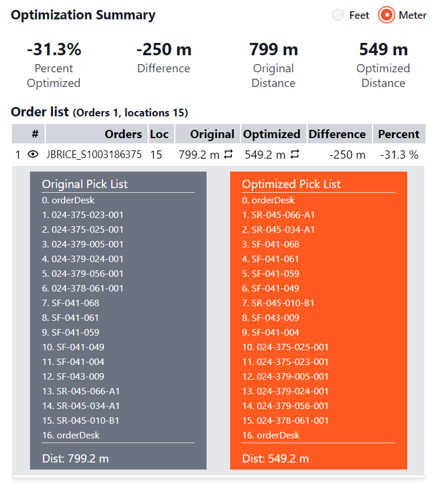Click the Optimized Pick List title
This screenshot has height=486, width=439.
(x=291, y=184)
